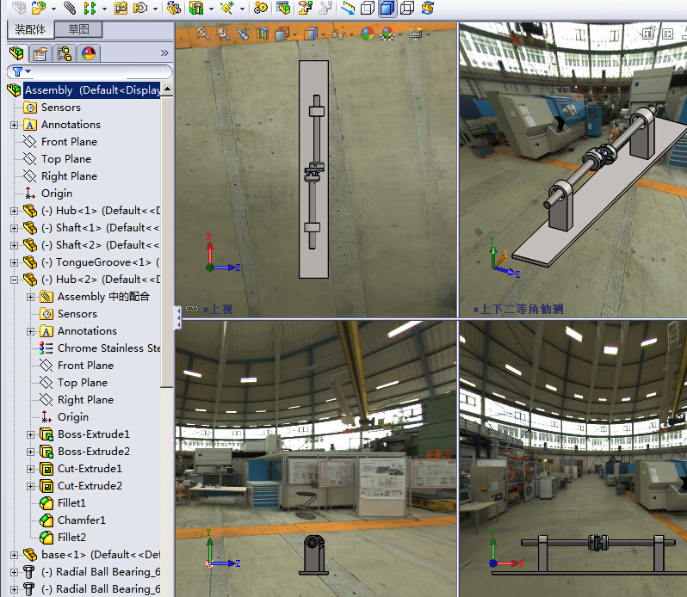Screen dimensions: 687x597
Task: Expand the panel tabs chevron arrows
Action: [164, 53]
